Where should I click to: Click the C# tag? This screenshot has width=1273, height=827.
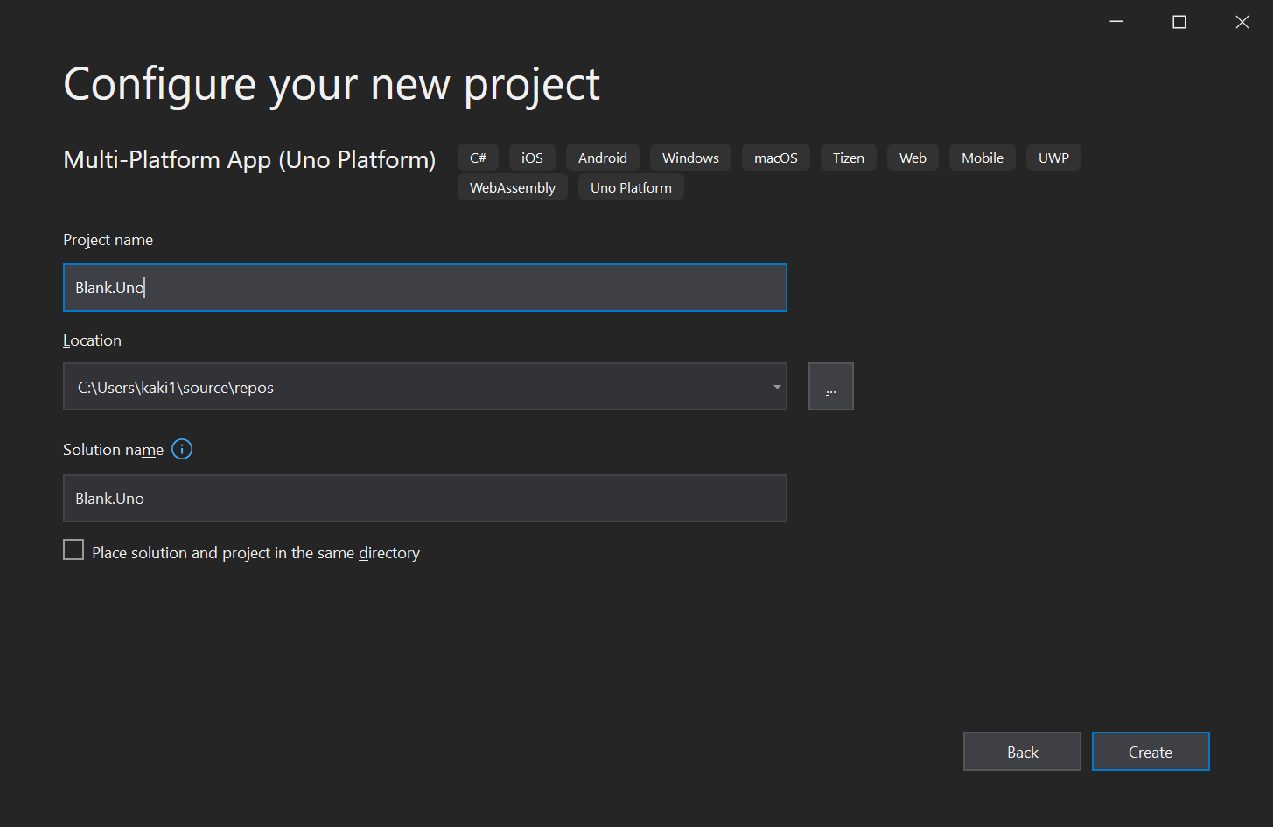coord(479,158)
